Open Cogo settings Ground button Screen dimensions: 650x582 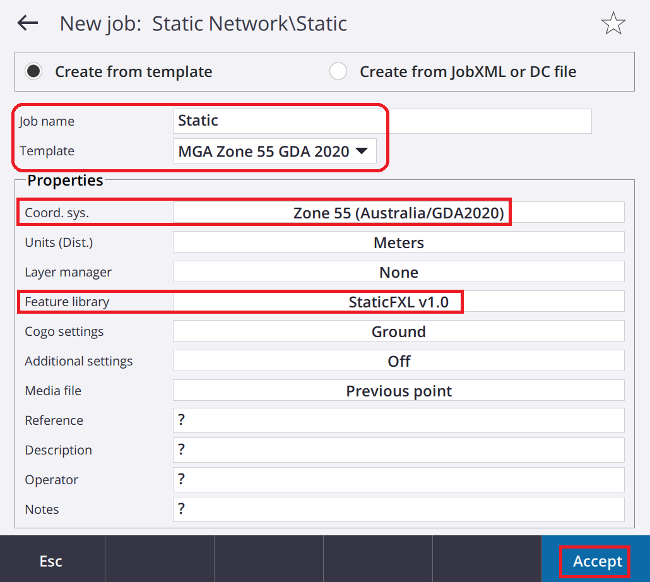point(399,331)
